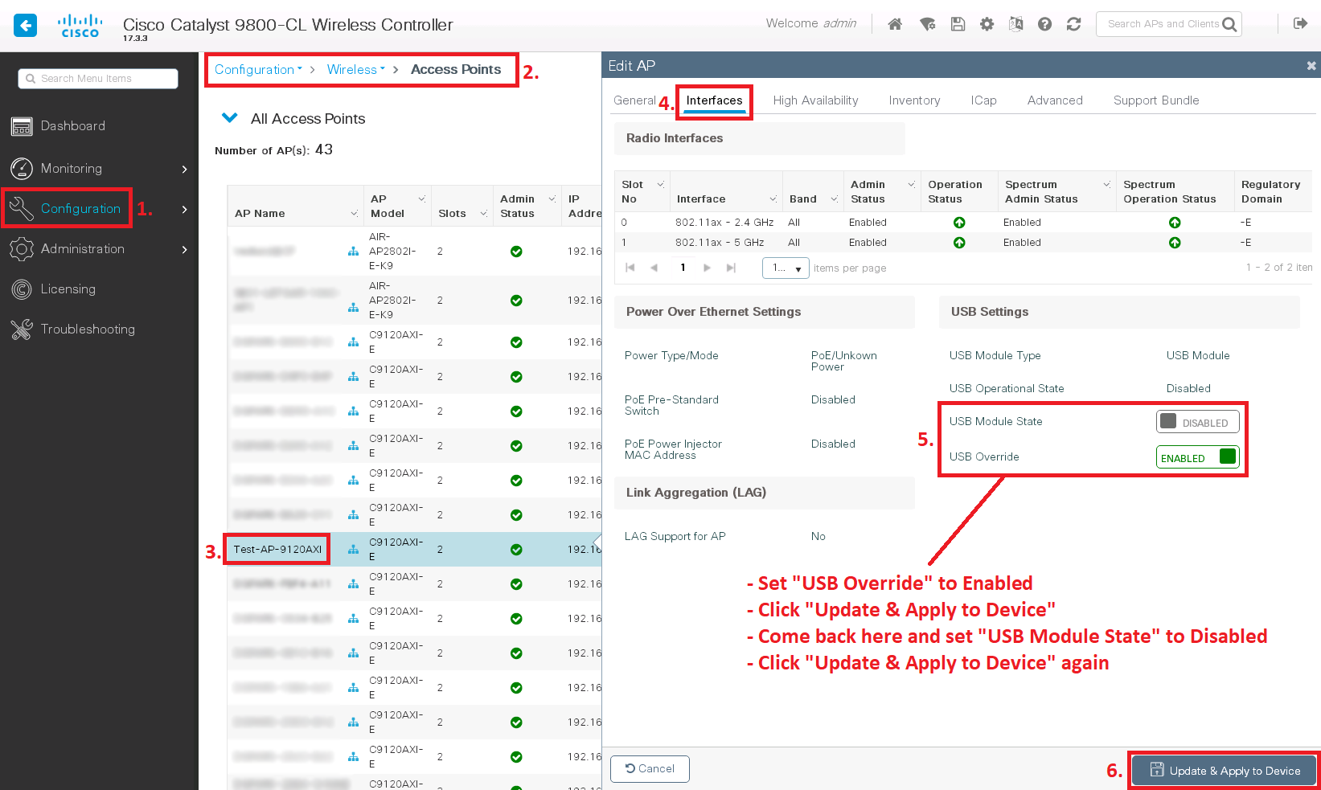Click the blue back arrow top-left
1321x790 pixels.
click(x=25, y=25)
